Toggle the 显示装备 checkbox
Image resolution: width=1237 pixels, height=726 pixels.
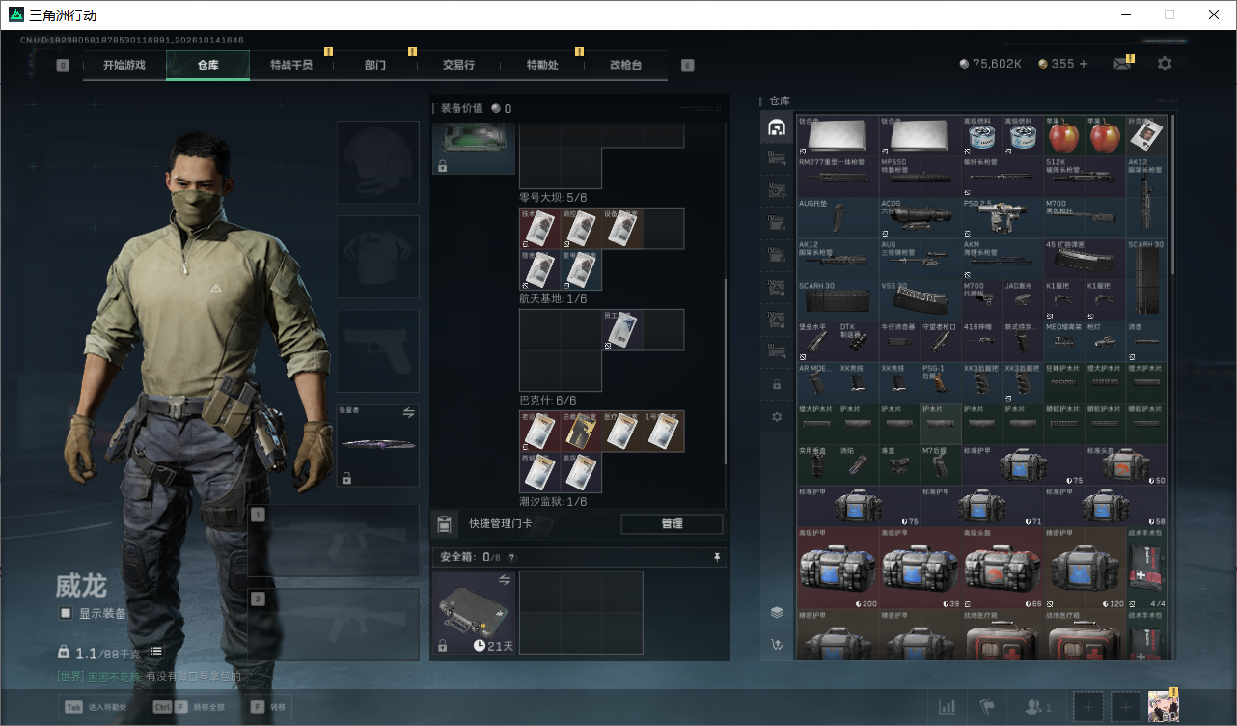66,613
